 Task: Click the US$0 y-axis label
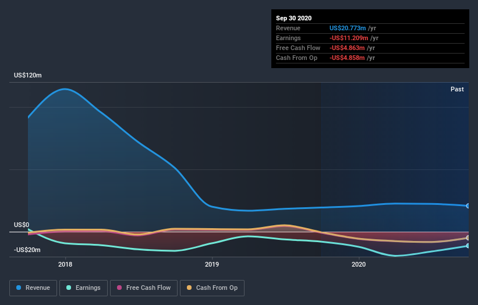click(22, 225)
